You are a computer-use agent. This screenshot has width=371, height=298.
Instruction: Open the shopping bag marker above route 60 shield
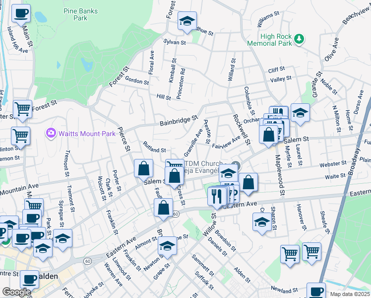(164, 208)
